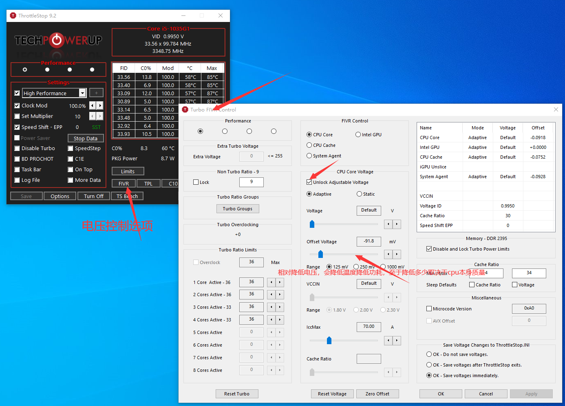Click the Stop Data button
Screen dimensions: 565x406
[86, 138]
